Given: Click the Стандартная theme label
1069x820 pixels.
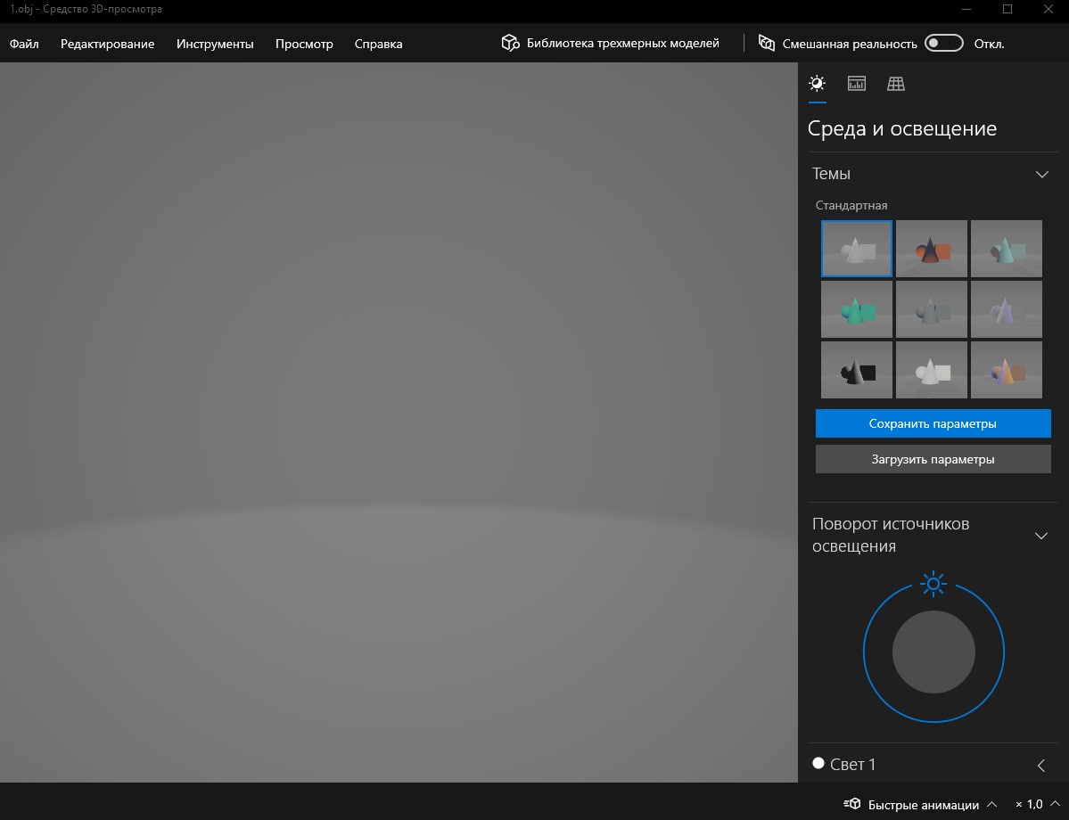Looking at the screenshot, I should point(851,205).
